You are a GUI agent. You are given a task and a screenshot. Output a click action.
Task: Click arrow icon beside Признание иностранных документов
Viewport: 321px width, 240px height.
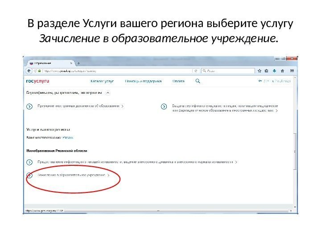coord(29,107)
